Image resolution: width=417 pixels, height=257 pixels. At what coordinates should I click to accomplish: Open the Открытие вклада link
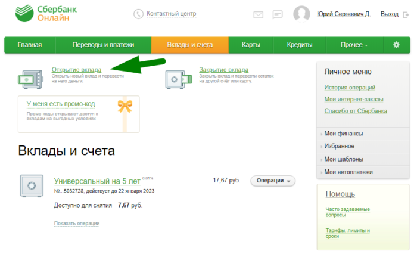(76, 70)
